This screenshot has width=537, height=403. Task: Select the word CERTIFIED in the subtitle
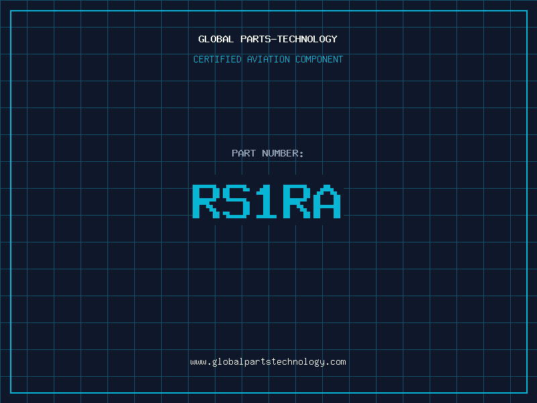click(x=217, y=59)
